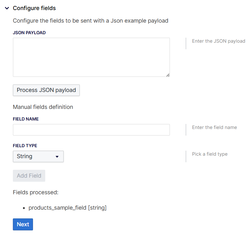The image size is (250, 236).
Task: Focus the JSON payload text area
Action: click(x=91, y=57)
